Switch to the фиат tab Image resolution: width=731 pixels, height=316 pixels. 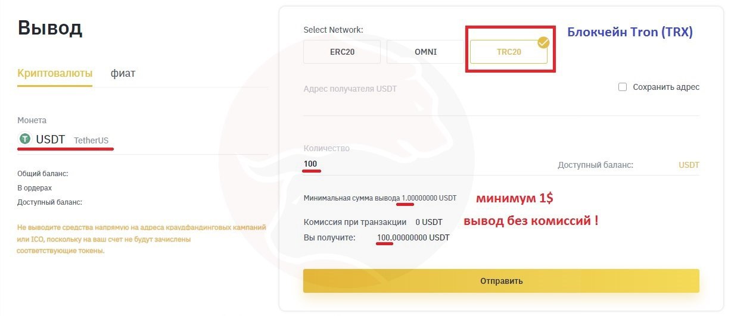coord(123,73)
